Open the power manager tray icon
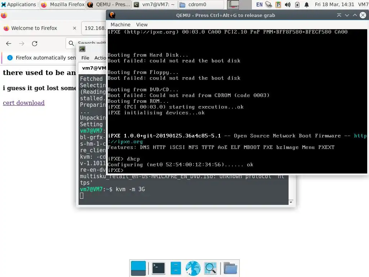 coord(297,4)
